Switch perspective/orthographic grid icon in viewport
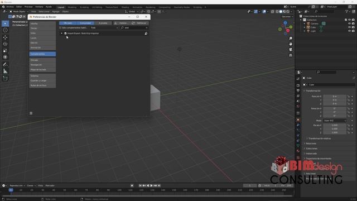Screen dimensions: 357x201 click(x=291, y=55)
